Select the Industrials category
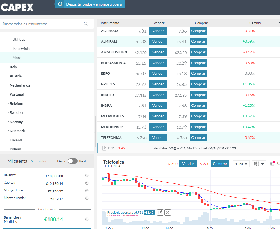Screen dimensions: 280x229 (21, 49)
